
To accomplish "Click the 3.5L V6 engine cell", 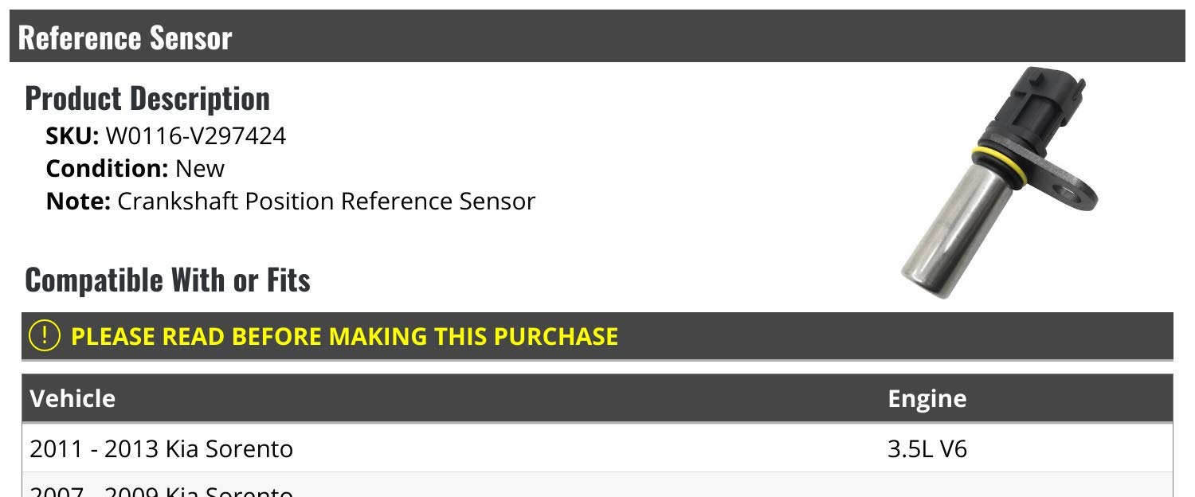I will [927, 449].
